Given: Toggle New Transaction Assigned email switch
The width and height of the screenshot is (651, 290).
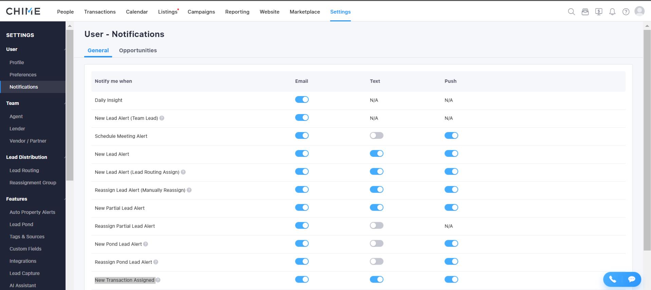Looking at the screenshot, I should click(x=302, y=279).
